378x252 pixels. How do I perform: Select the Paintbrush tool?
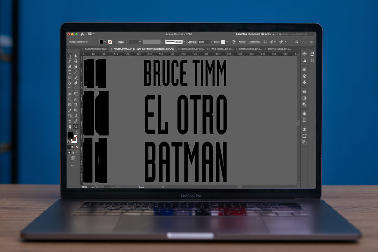pos(76,77)
